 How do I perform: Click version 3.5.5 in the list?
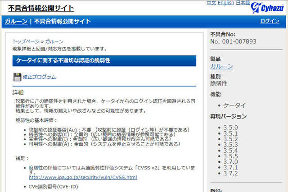(x=230, y=156)
